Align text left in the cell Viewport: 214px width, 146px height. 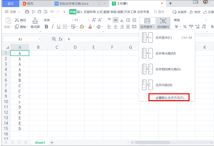tap(109, 27)
